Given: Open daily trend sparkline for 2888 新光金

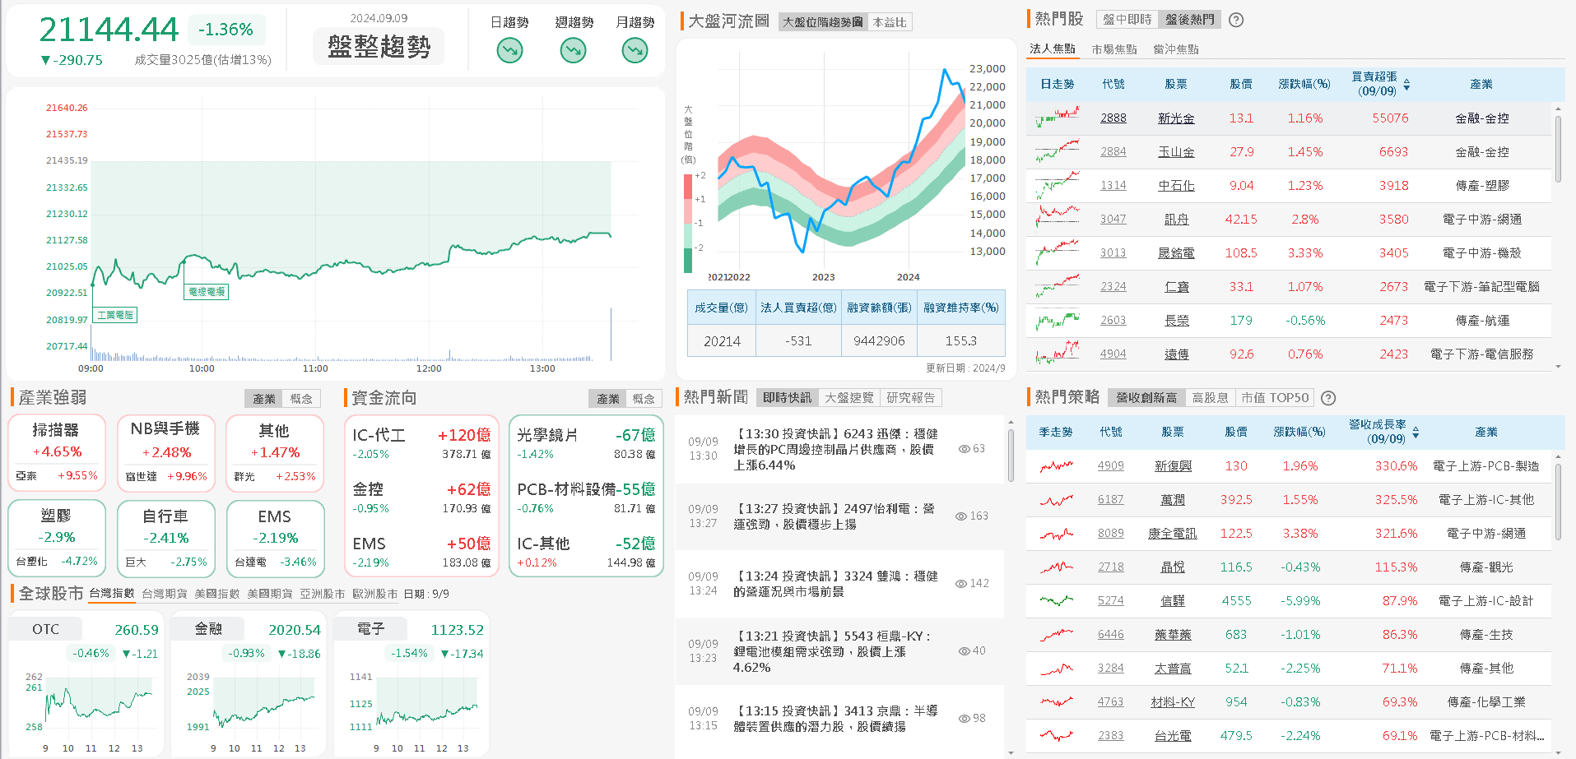Looking at the screenshot, I should coord(1058,118).
